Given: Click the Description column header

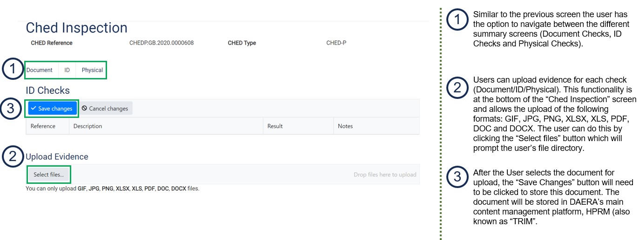Looking at the screenshot, I should click(x=87, y=126).
